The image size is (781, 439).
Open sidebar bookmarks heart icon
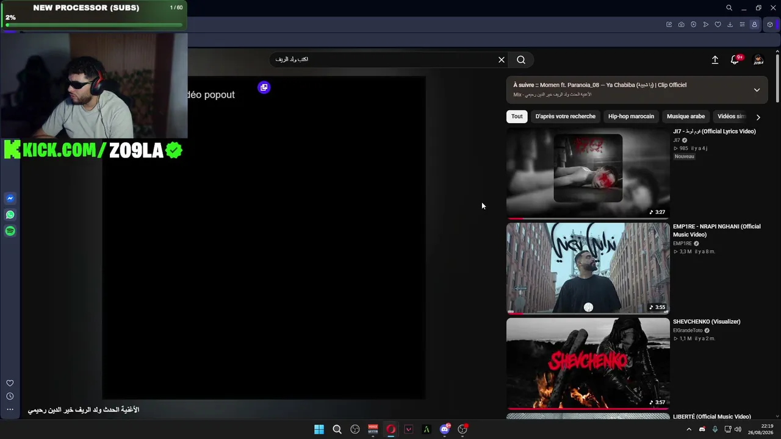[x=10, y=383]
